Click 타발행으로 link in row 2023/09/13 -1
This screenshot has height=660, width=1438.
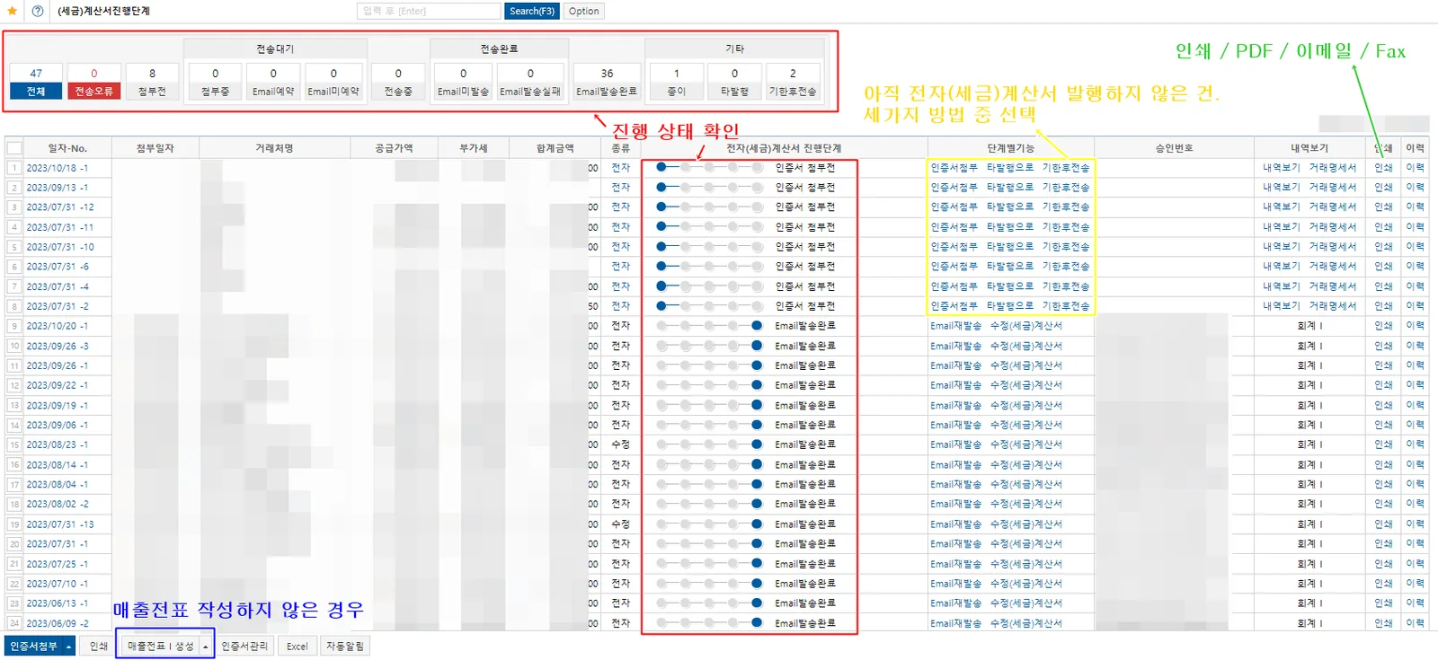1010,188
